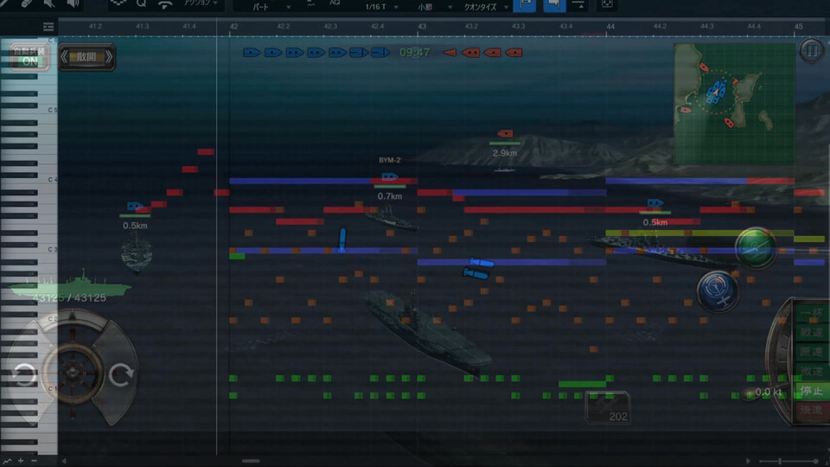Screen dimensions: 830x467
Task: Click bar 43 on the timeline ruler
Action: 422,26
